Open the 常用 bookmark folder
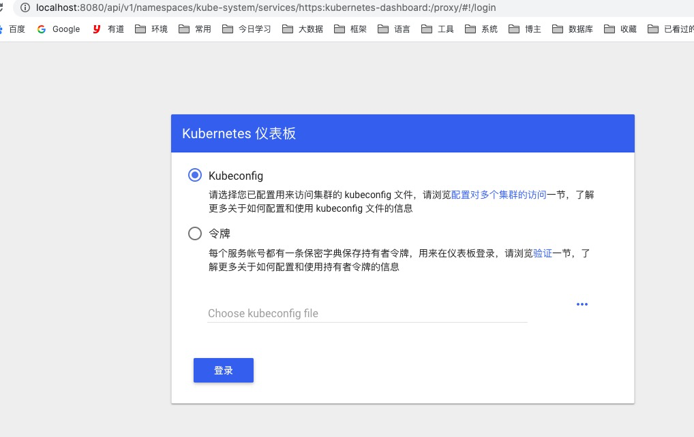The width and height of the screenshot is (694, 437). [195, 29]
